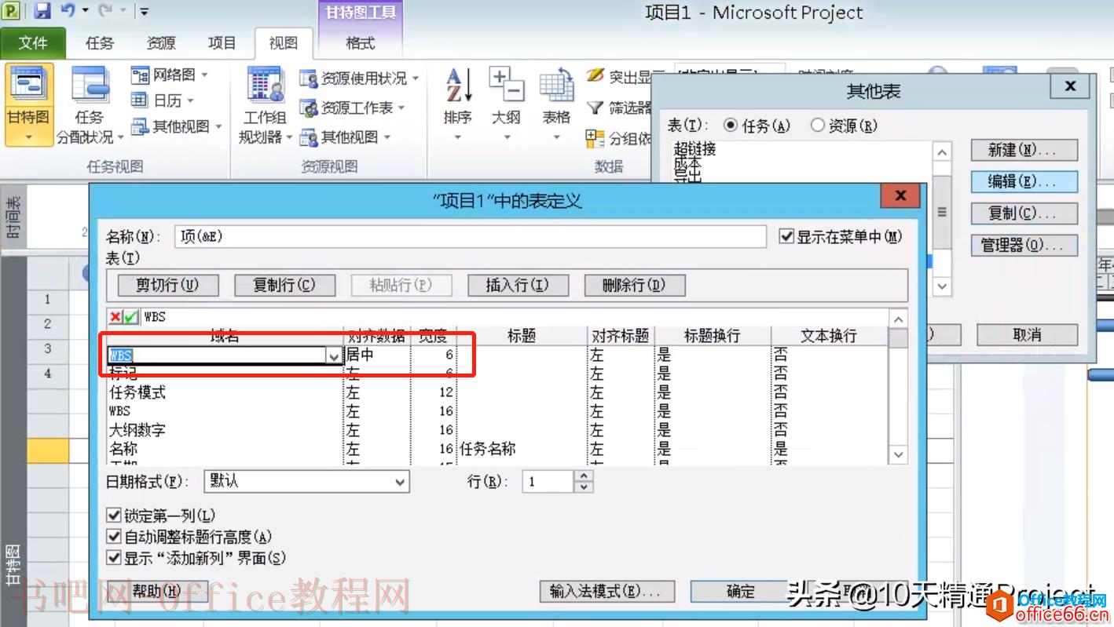Screen dimensions: 1114x627
Task: Click 编辑 button in 其他表 dialog
Action: click(1024, 181)
